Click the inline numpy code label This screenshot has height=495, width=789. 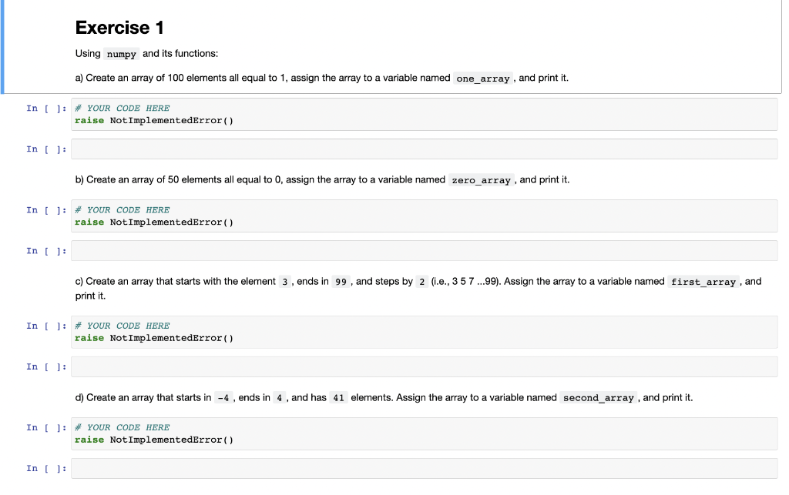point(121,54)
